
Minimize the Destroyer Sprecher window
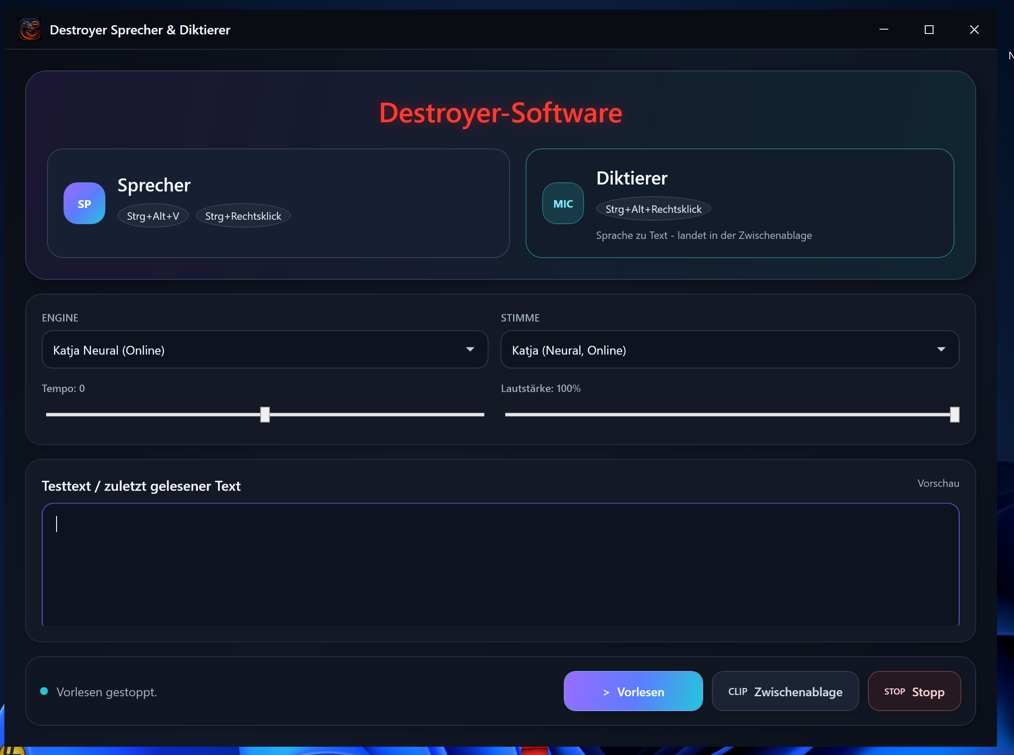click(884, 30)
